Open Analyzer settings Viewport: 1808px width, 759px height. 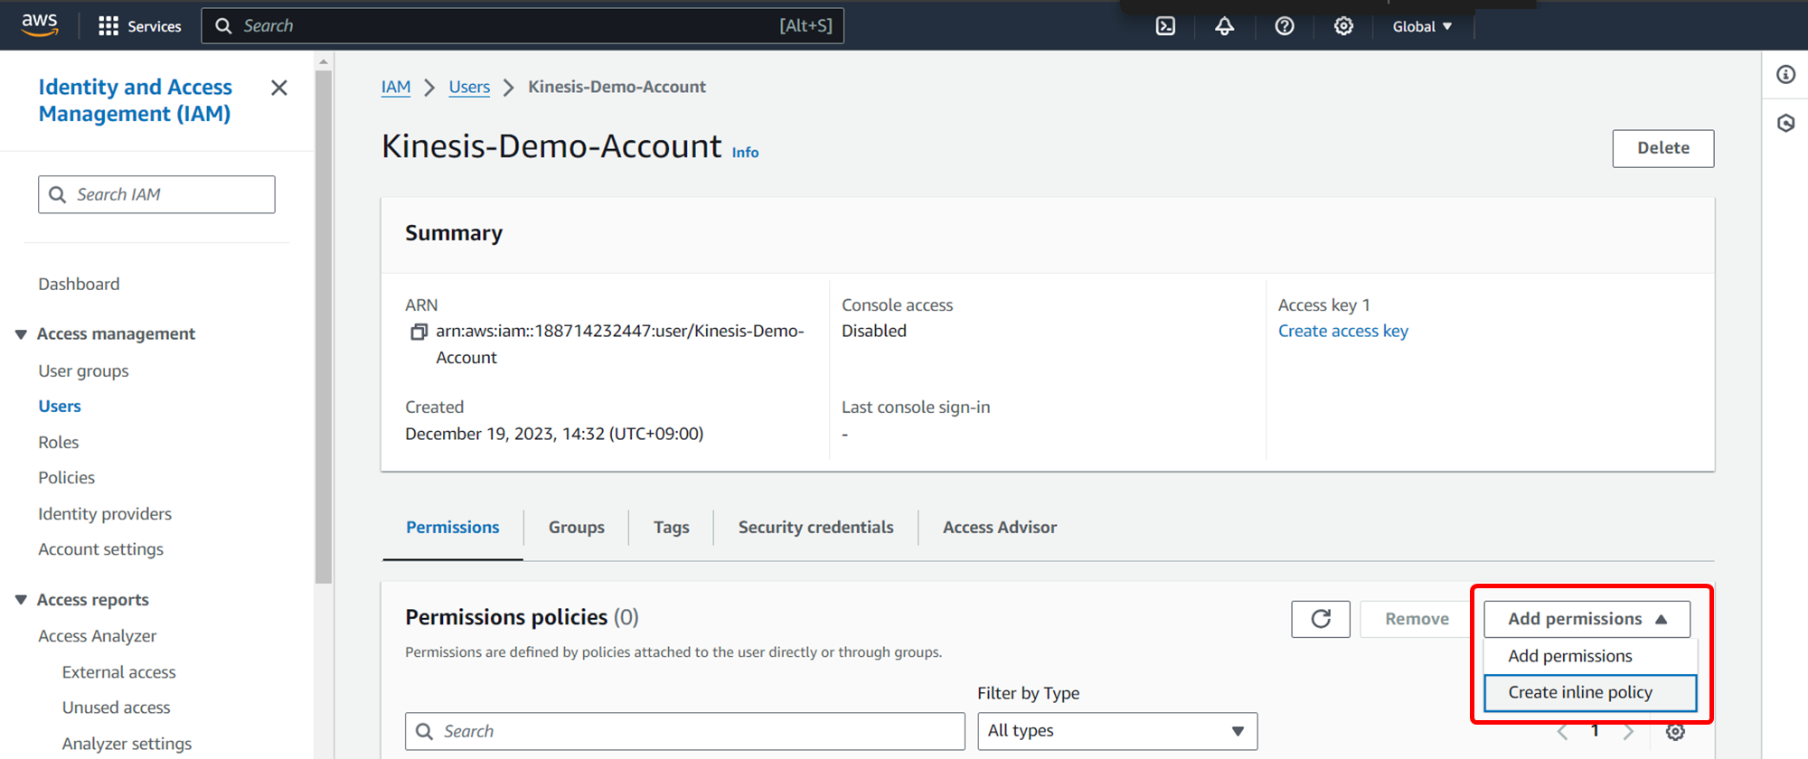coord(127,744)
